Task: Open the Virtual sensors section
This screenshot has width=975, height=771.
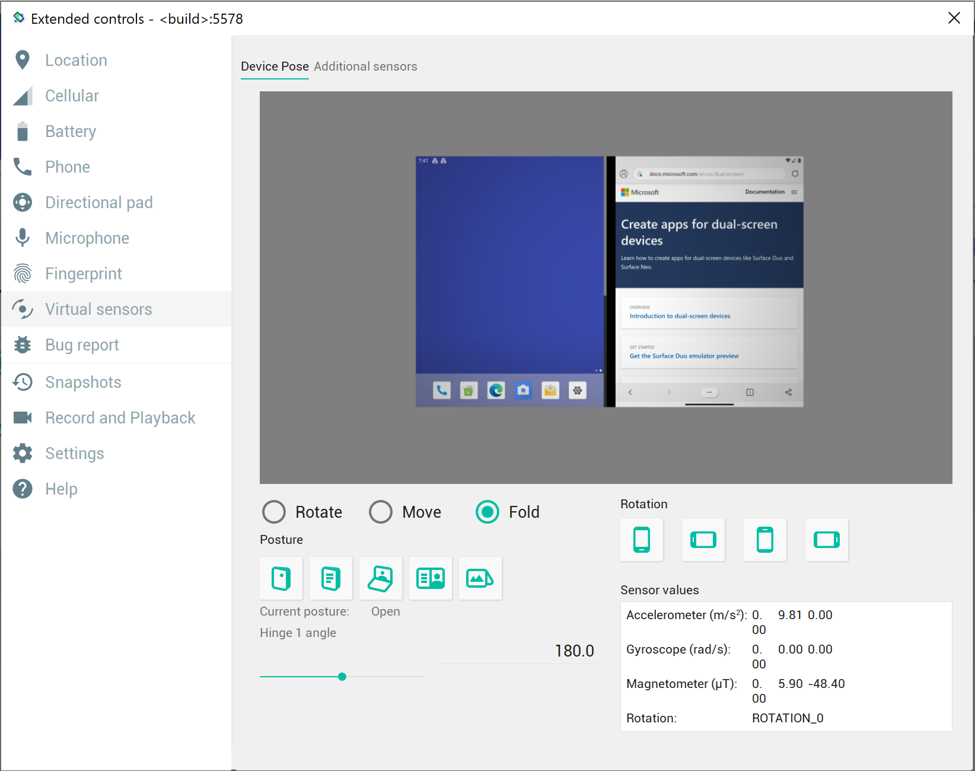Action: click(98, 309)
